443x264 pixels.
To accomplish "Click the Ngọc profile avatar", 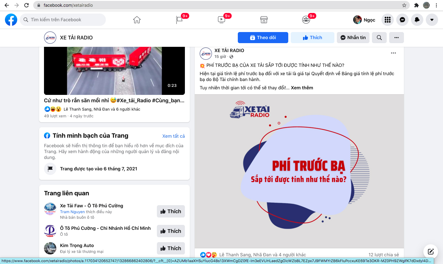I will coord(357,20).
